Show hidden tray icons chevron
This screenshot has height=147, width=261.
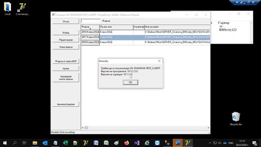coord(210,143)
